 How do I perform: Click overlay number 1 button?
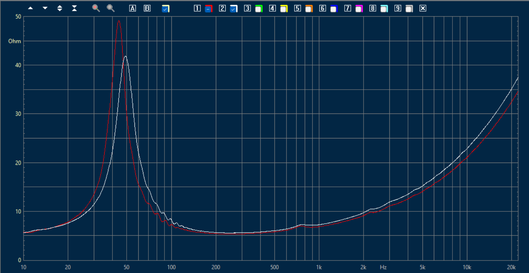tap(197, 8)
